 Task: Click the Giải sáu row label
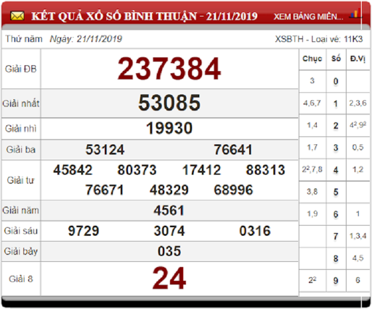pos(21,231)
